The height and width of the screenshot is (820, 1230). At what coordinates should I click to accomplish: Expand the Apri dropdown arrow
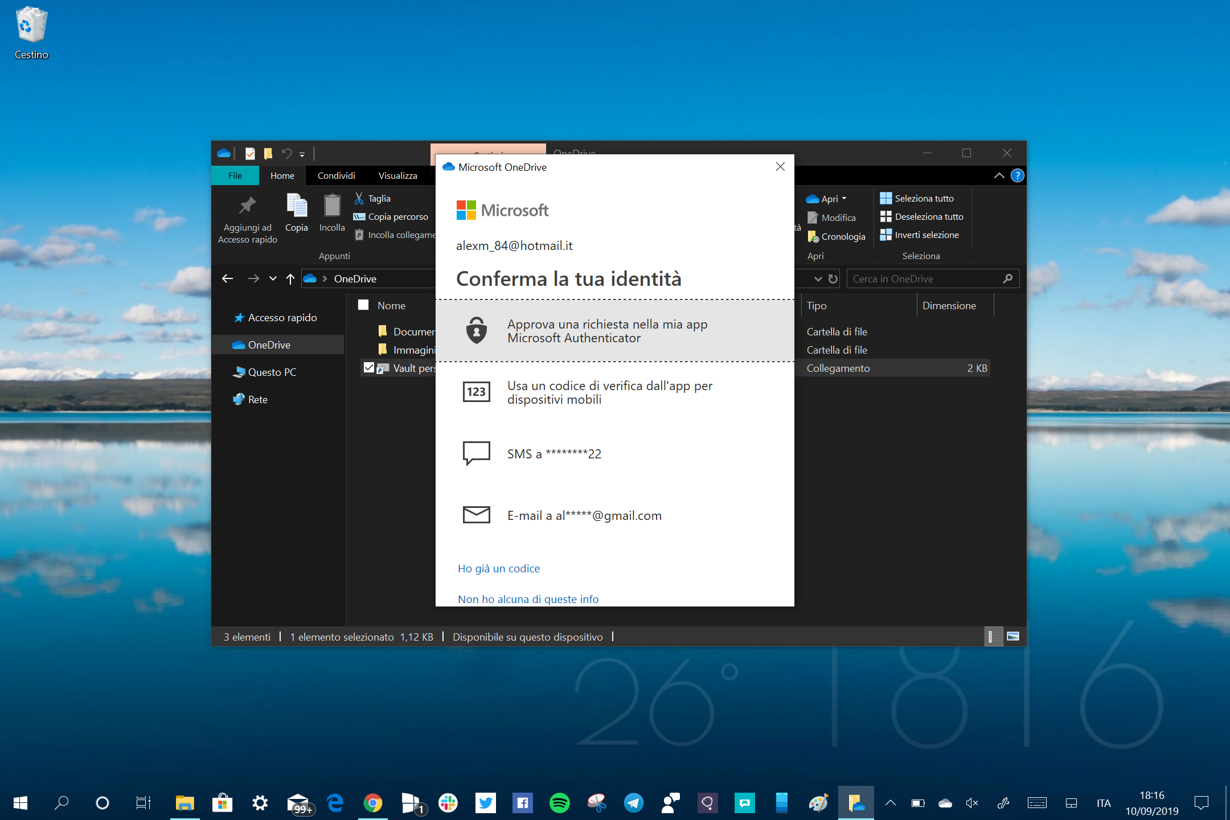pyautogui.click(x=844, y=199)
